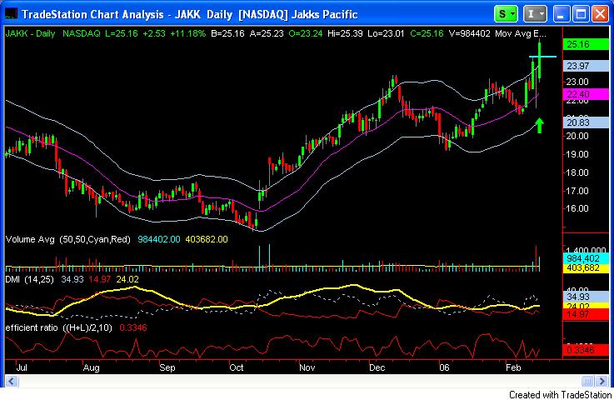The image size is (614, 400).
Task: Click the Feb label on the time axis
Action: pyautogui.click(x=513, y=367)
